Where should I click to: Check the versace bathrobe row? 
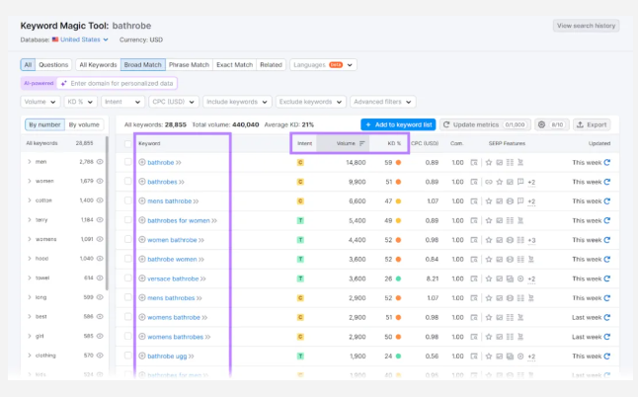(x=128, y=278)
